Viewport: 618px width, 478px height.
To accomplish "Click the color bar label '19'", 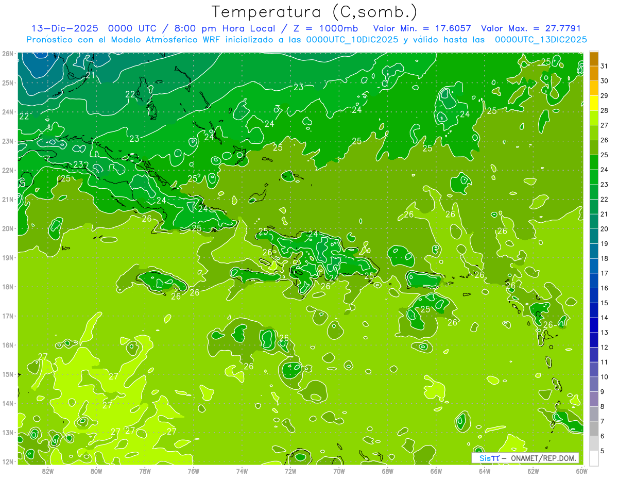I will pos(605,244).
